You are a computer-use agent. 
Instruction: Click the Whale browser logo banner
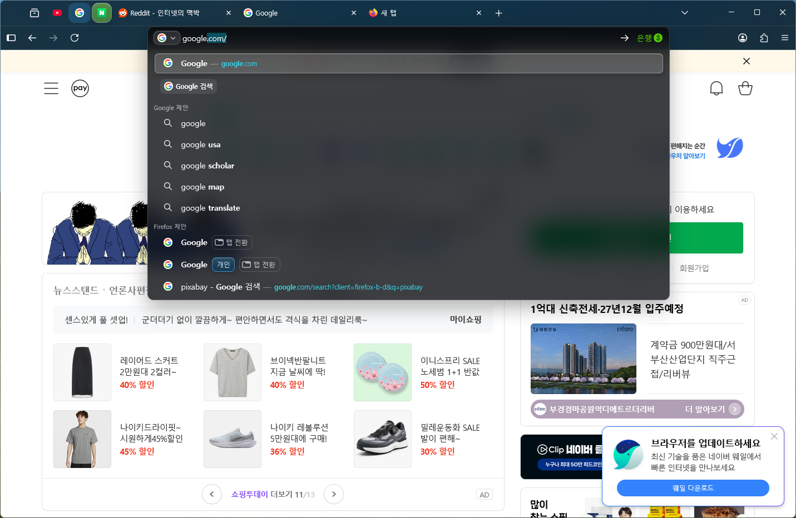pyautogui.click(x=730, y=148)
